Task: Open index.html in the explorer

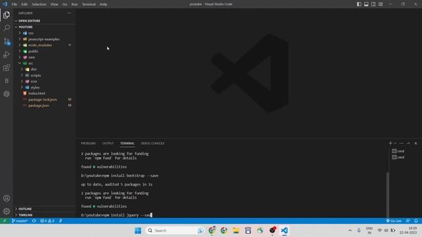Action: [x=44, y=93]
